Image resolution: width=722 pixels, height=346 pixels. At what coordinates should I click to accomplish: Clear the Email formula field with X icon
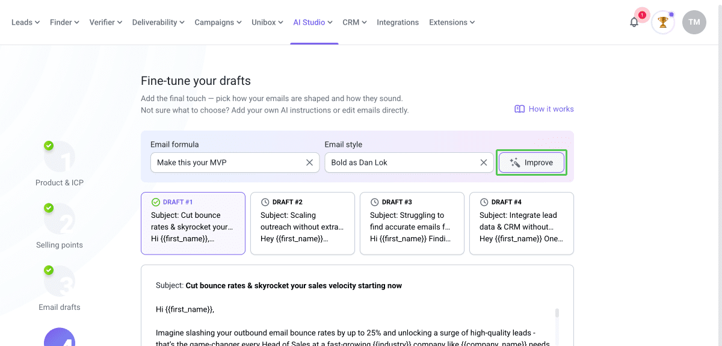(309, 162)
